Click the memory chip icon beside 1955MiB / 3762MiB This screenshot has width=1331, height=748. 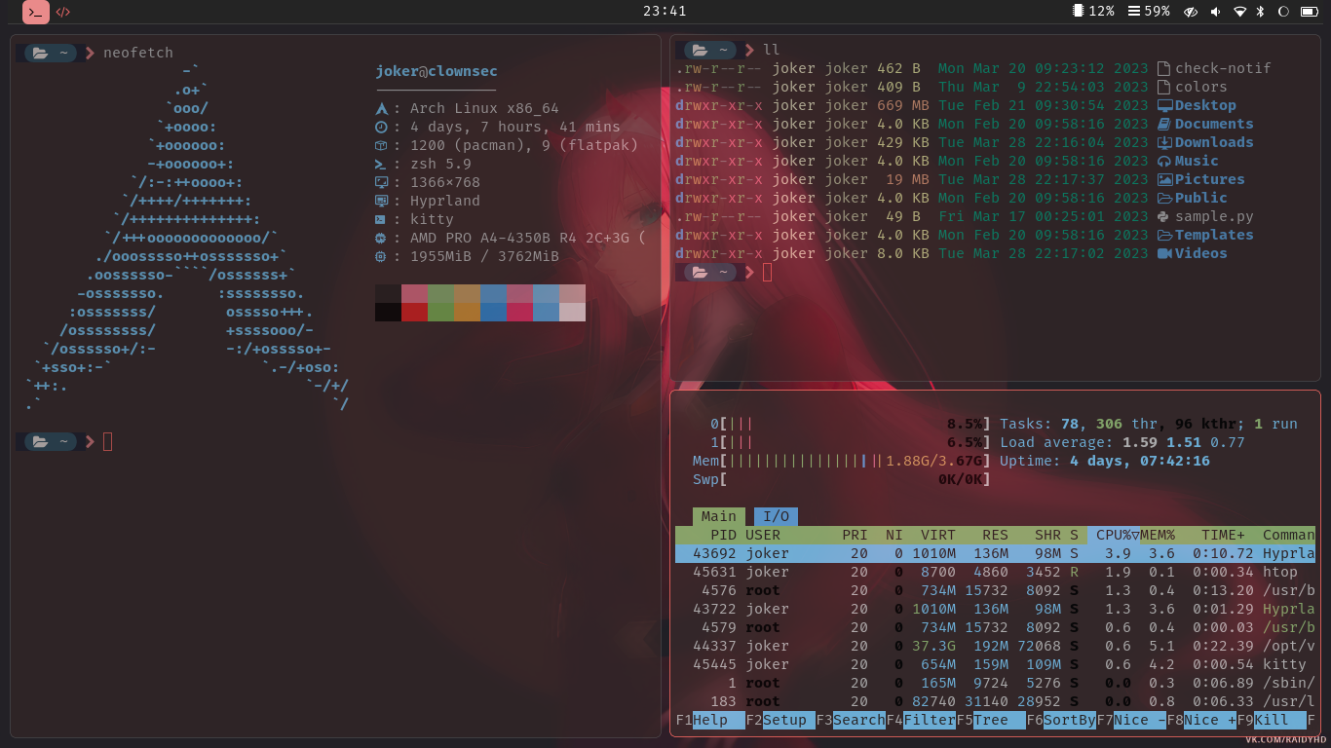point(382,256)
